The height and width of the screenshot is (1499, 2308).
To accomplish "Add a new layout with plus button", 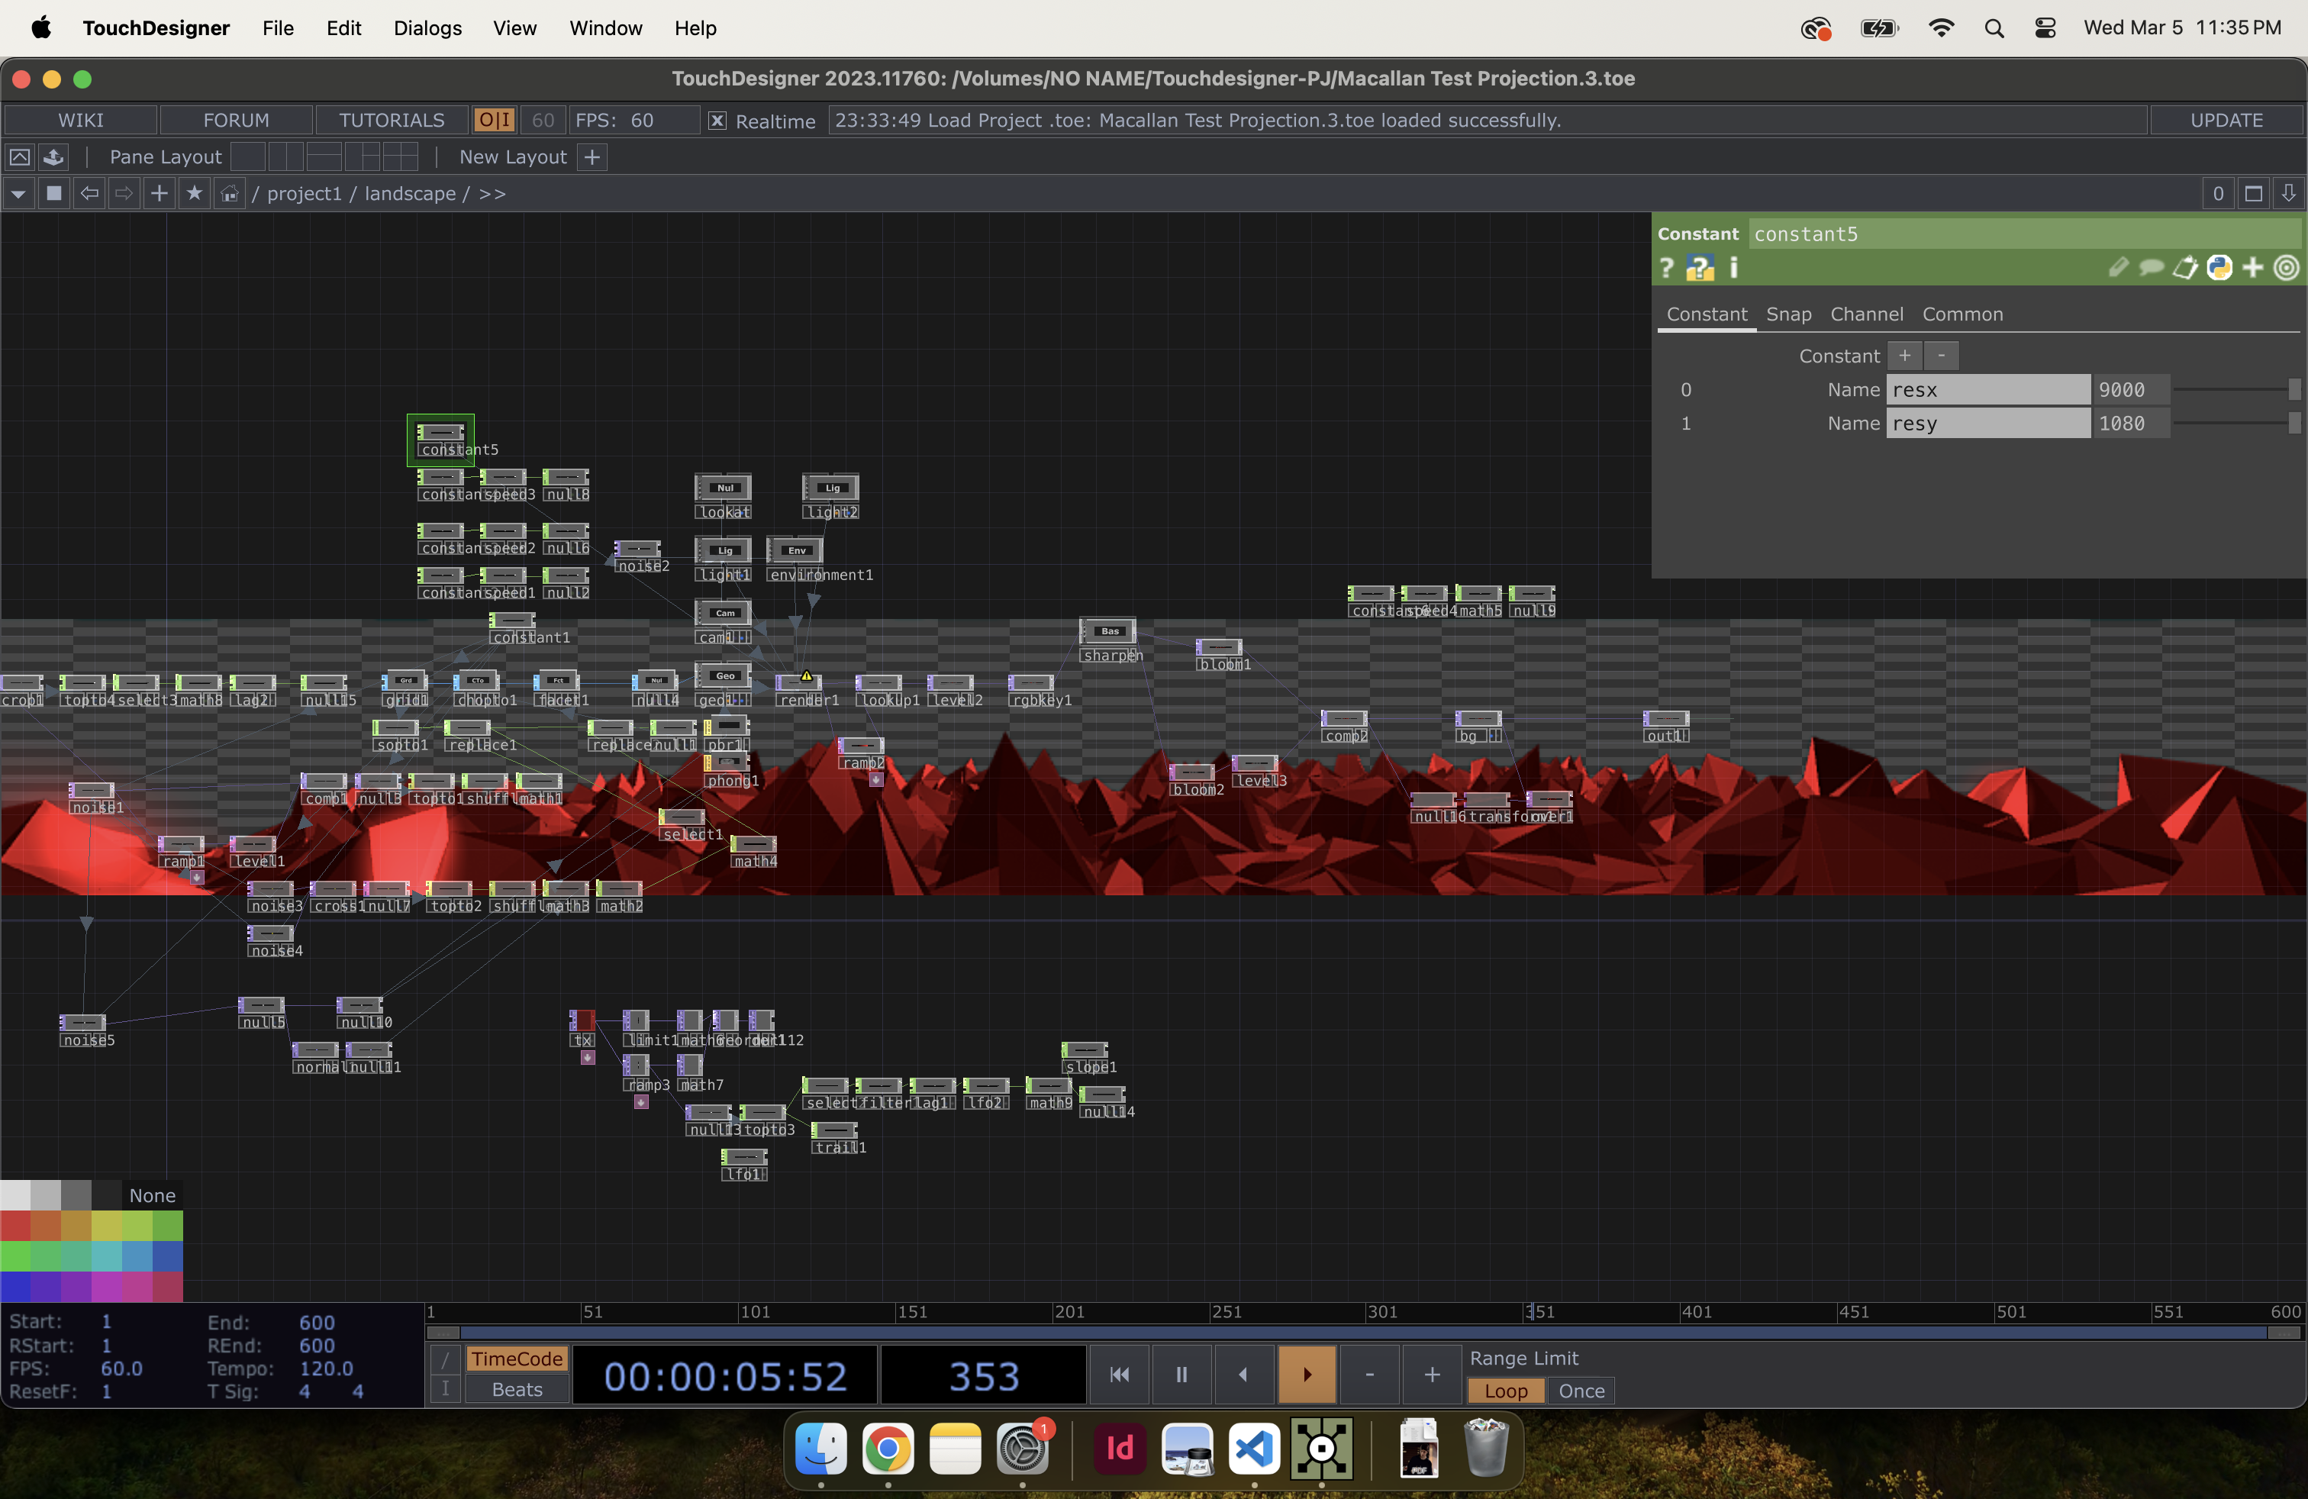I will [x=592, y=157].
